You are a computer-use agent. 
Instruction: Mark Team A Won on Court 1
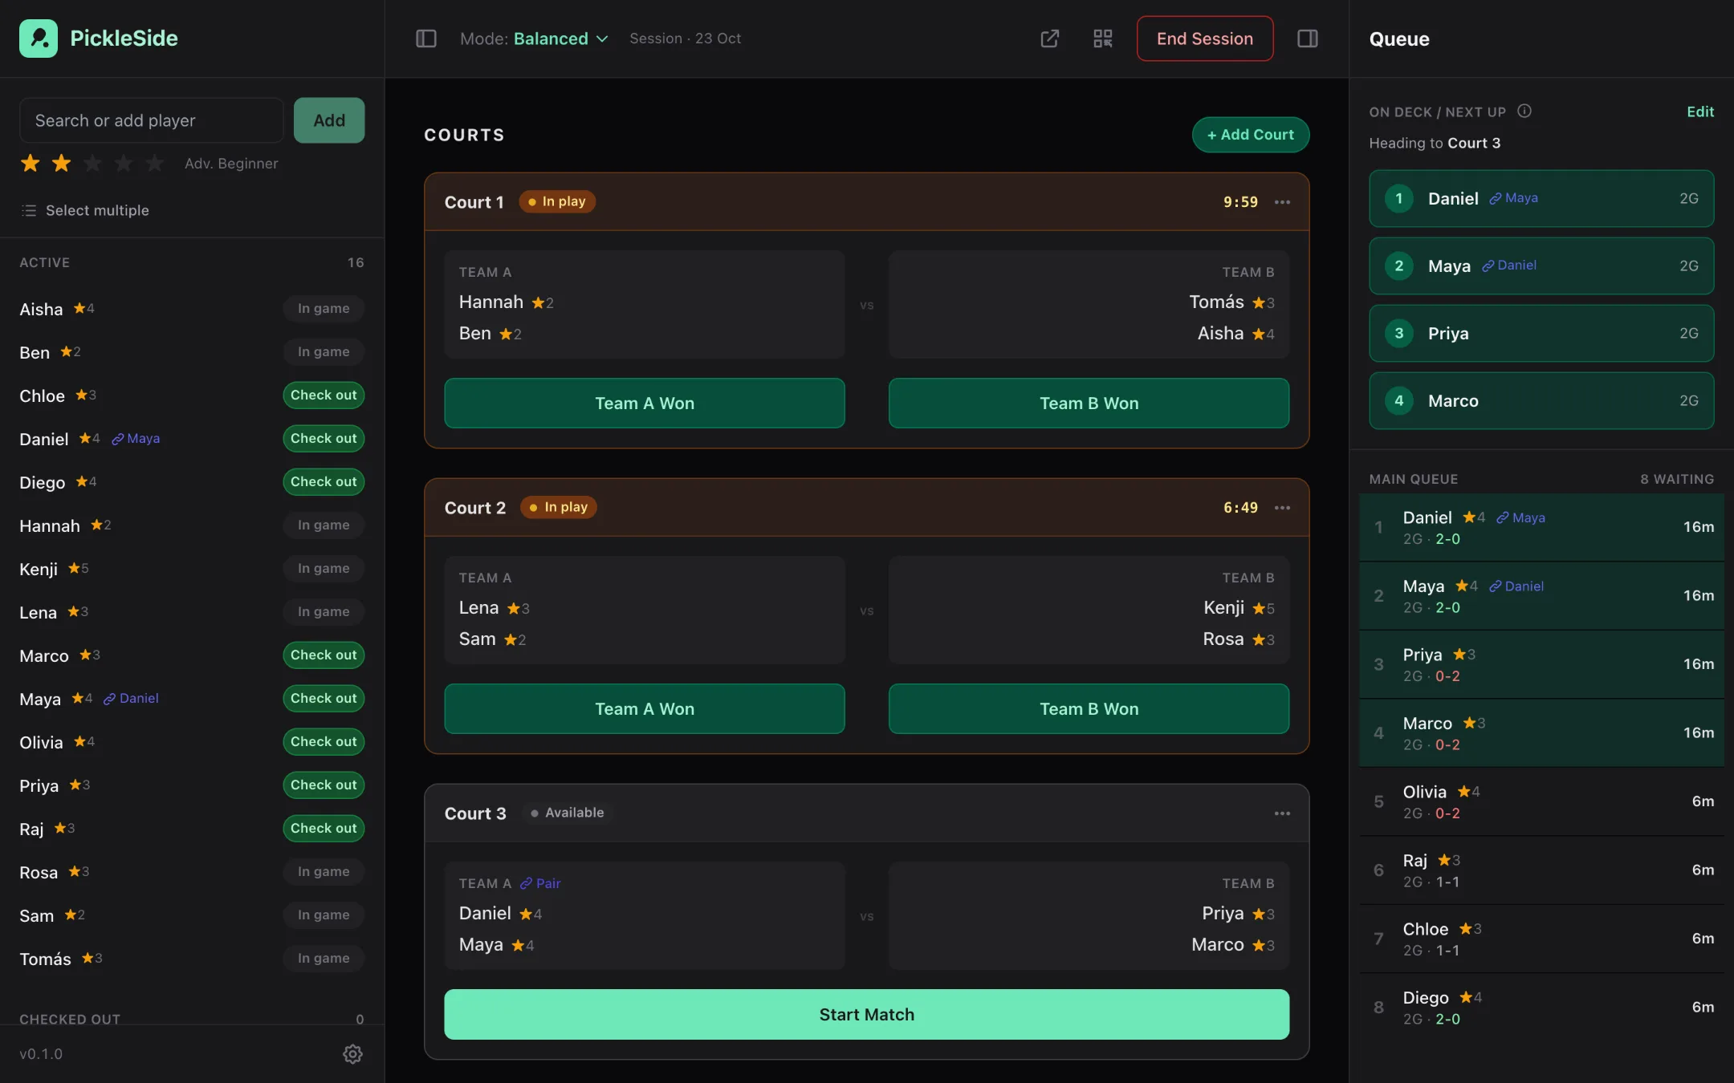click(645, 403)
